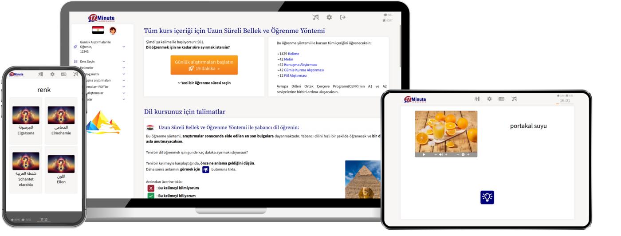Tap the 17 Minute logo on phone
621x236 pixels.
(x=16, y=75)
